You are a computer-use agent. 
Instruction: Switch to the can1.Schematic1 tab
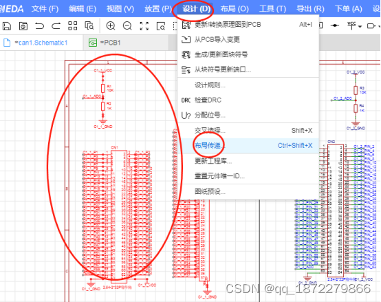point(41,43)
